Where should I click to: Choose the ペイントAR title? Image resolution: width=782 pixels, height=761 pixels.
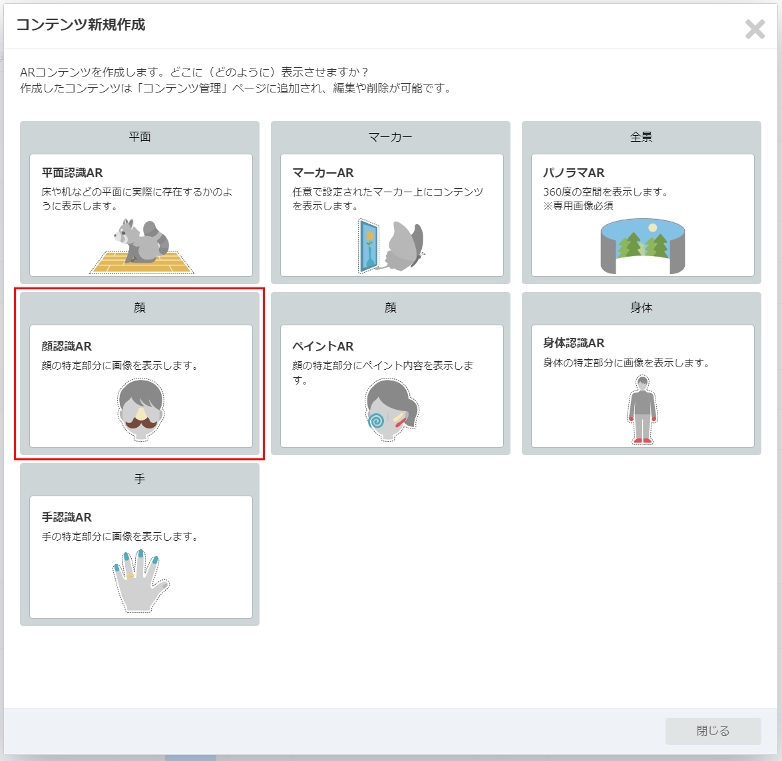point(323,347)
